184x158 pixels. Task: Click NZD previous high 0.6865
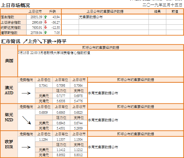(x=61, y=113)
